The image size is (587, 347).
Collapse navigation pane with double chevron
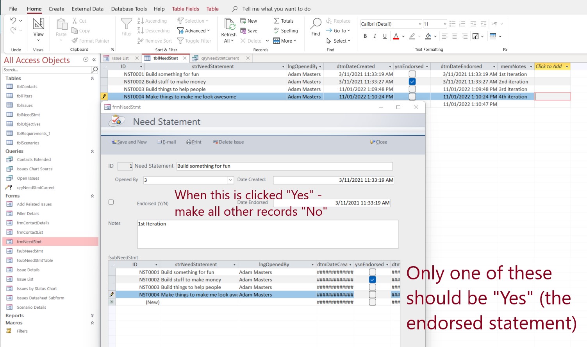[x=94, y=60]
